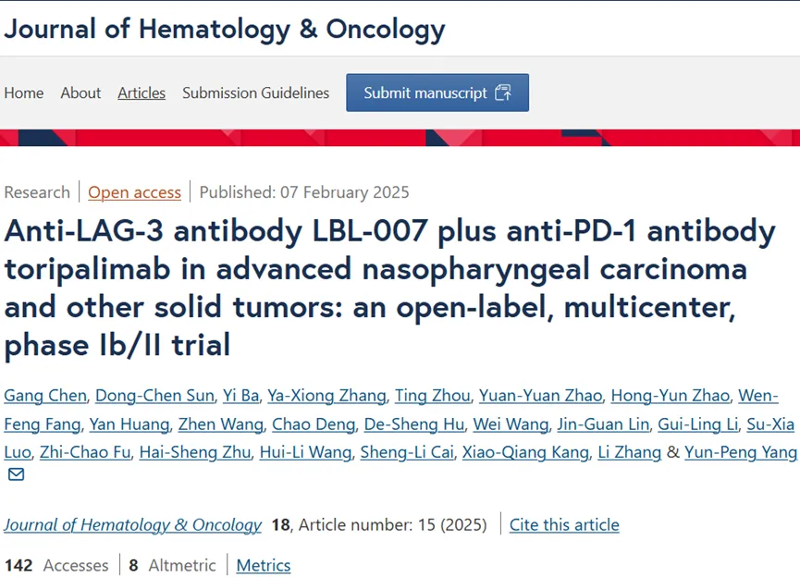Open author Gang Chen's profile link
Screen dimensions: 800x577
click(45, 396)
